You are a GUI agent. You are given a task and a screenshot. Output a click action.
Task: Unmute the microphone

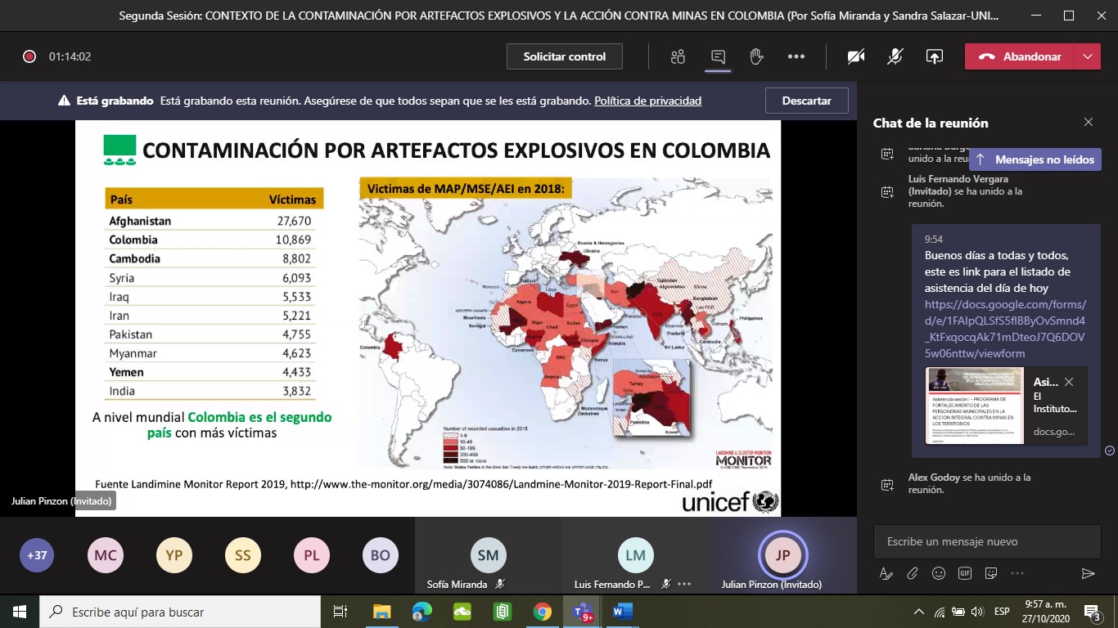pyautogui.click(x=895, y=56)
